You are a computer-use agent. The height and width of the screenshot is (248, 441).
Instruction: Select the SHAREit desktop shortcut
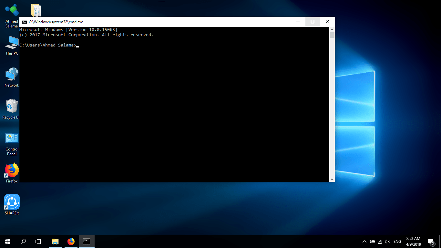tap(12, 203)
